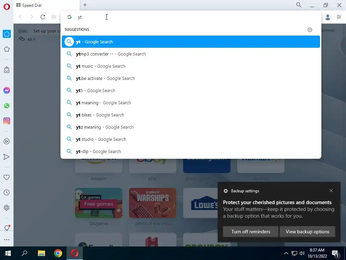Image resolution: width=346 pixels, height=260 pixels.
Task: Choose the 'yt meaning' suggestion
Action: coord(191,103)
